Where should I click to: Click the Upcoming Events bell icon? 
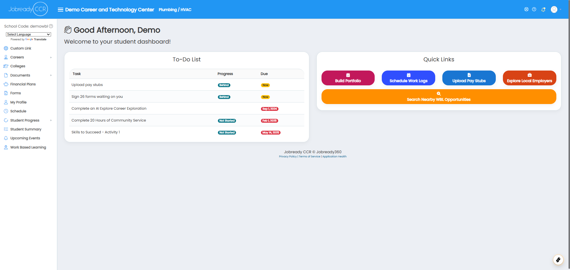6,138
